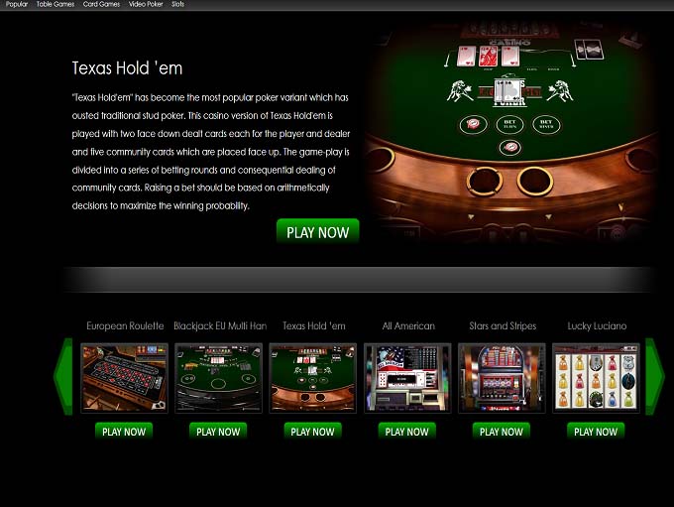Open the Lucky Luciano slot thumbnail
Image resolution: width=674 pixels, height=507 pixels.
click(x=596, y=378)
